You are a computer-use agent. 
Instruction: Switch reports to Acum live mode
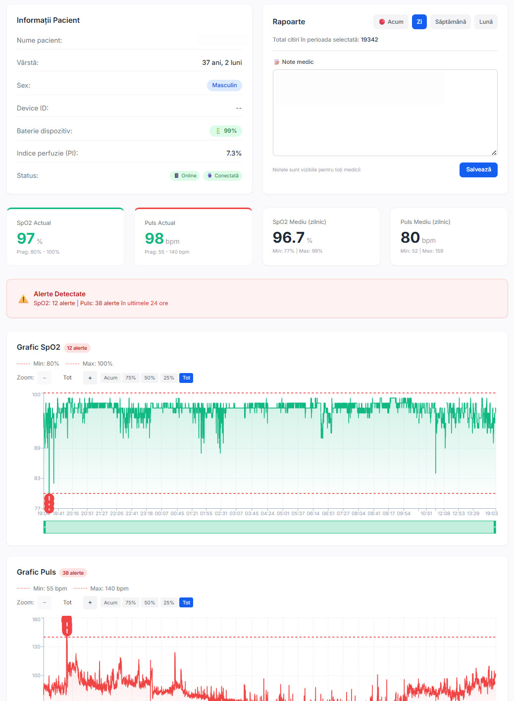click(x=391, y=22)
